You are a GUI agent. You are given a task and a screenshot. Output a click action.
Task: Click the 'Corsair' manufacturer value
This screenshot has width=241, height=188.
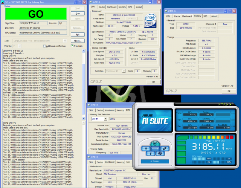121,133
